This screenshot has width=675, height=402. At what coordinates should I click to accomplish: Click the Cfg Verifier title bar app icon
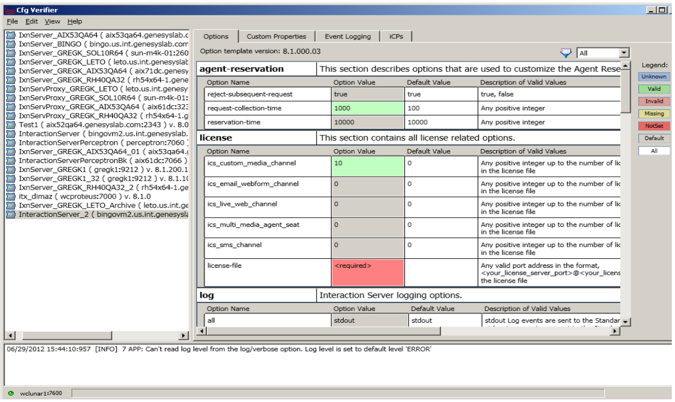(x=9, y=10)
